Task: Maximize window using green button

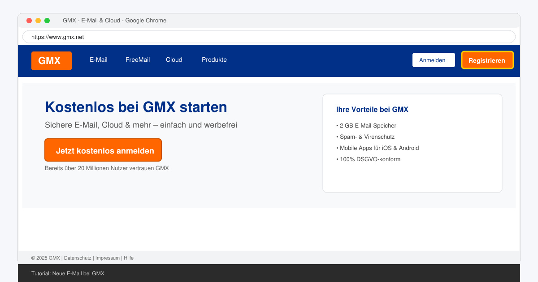Action: (x=47, y=21)
